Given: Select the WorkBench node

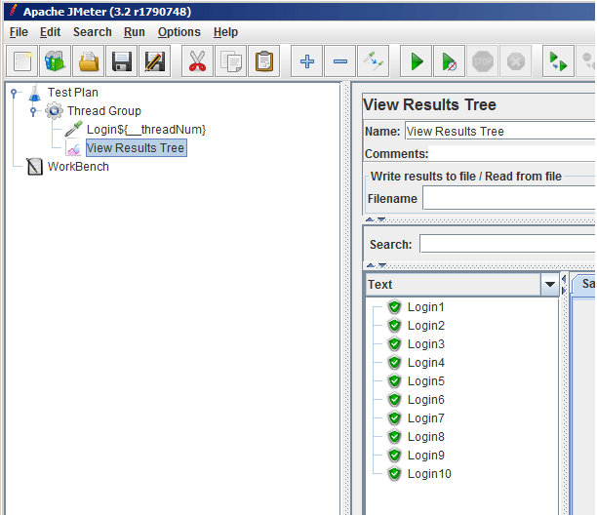Looking at the screenshot, I should click(x=78, y=167).
